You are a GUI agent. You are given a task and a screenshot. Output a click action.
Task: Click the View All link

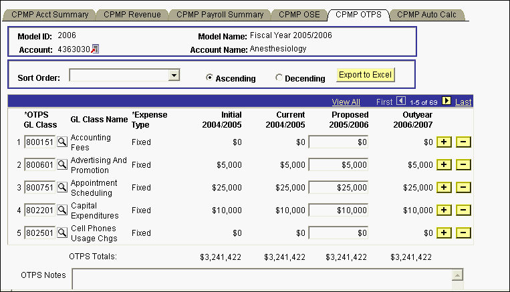pos(346,102)
